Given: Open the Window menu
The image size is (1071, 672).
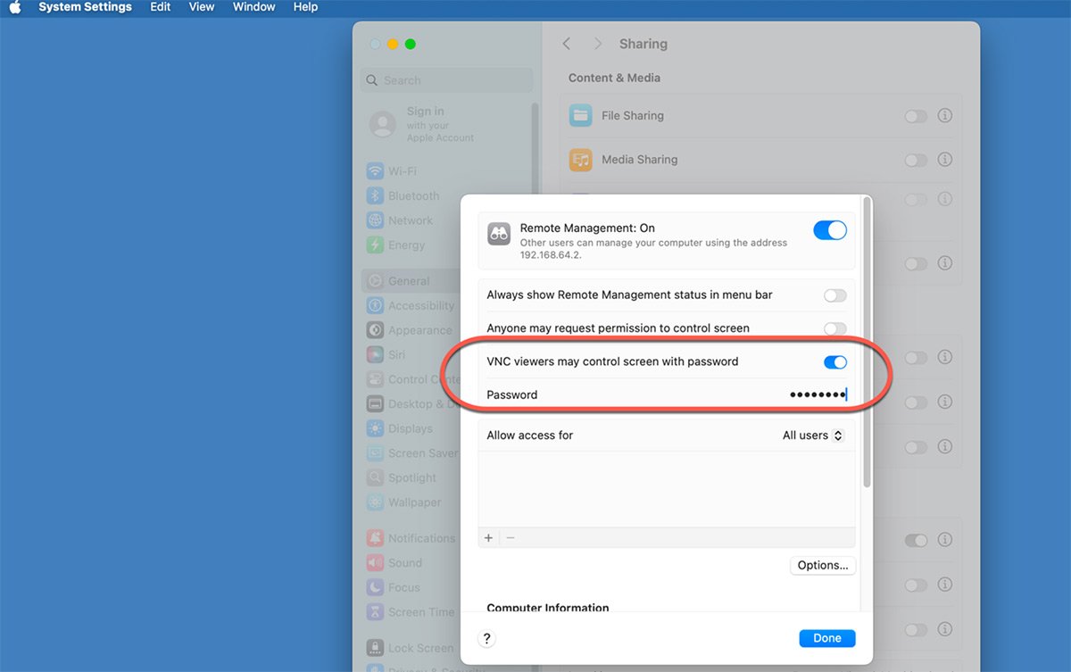Looking at the screenshot, I should tap(253, 7).
